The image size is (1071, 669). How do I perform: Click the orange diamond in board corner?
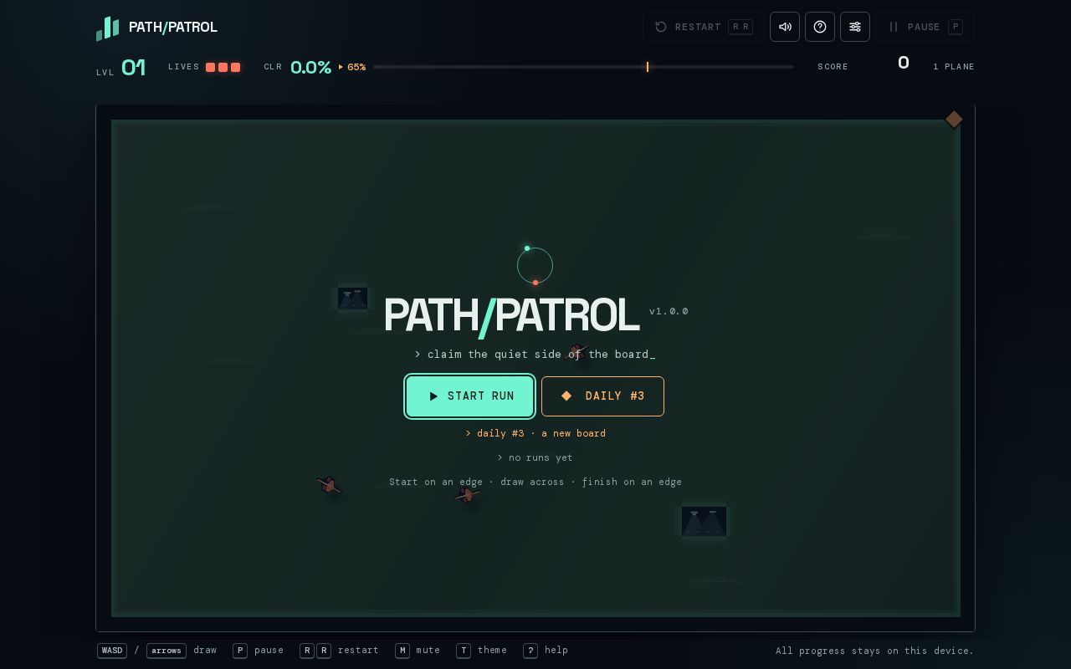(x=954, y=120)
